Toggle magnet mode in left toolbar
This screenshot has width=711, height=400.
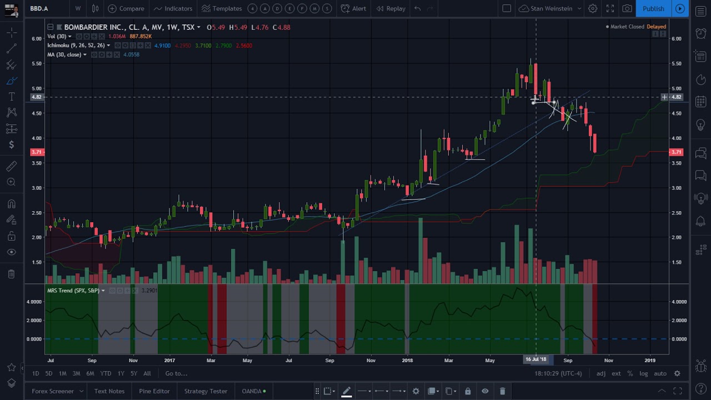click(x=11, y=204)
